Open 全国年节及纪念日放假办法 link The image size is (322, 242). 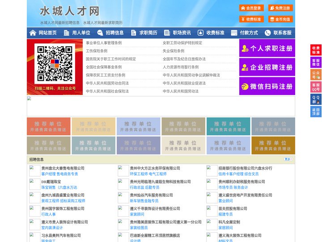[x=184, y=59]
